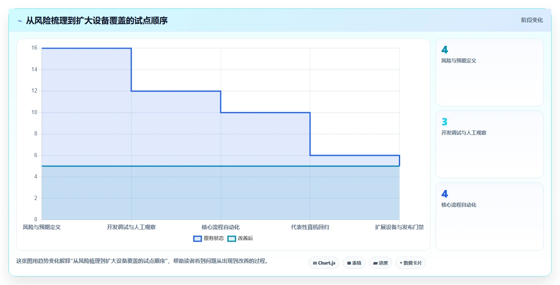Select the 表格 tag
Image resolution: width=560 pixels, height=285 pixels.
354,263
